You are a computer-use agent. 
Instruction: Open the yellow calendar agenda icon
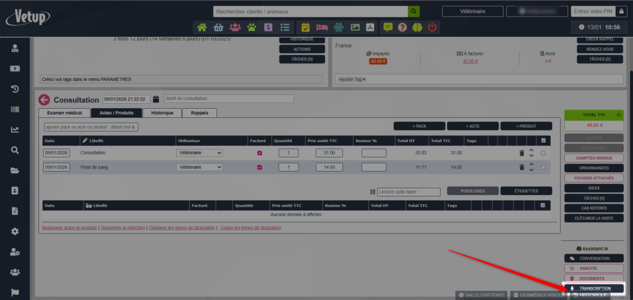305,27
